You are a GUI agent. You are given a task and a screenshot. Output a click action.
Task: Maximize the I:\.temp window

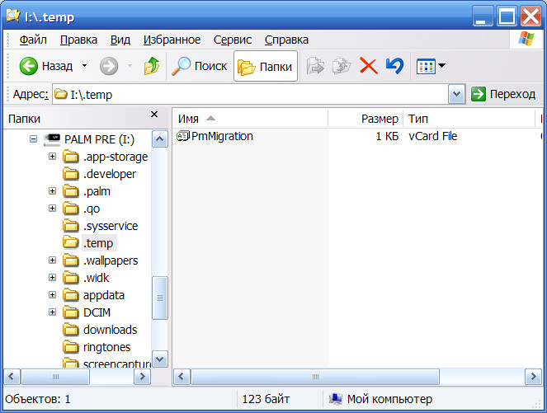(507, 16)
